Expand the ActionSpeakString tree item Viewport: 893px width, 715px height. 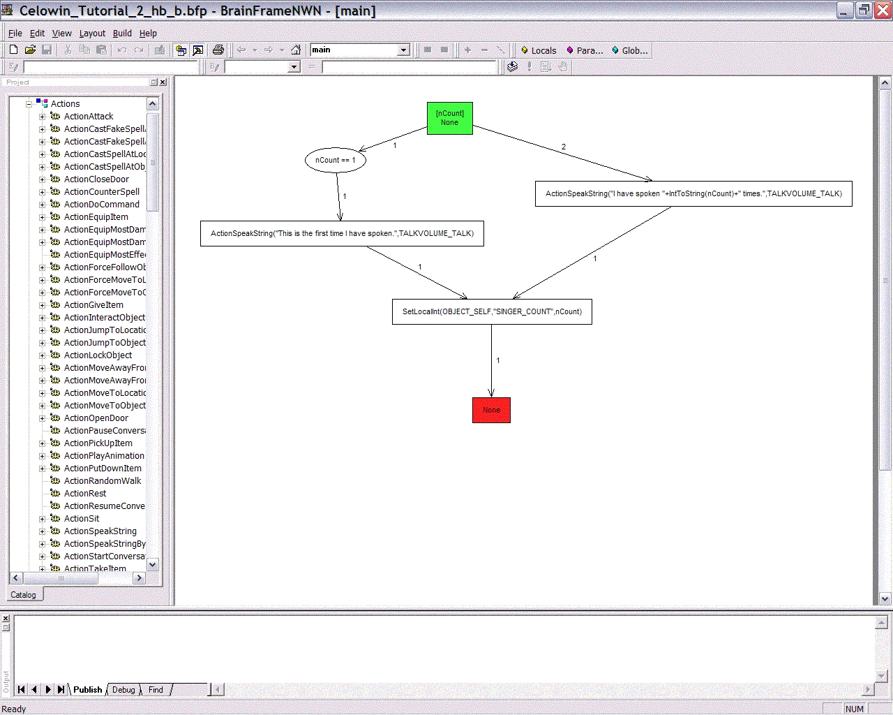(42, 531)
